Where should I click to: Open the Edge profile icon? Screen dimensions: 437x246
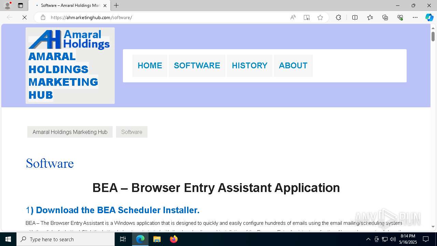point(8,5)
